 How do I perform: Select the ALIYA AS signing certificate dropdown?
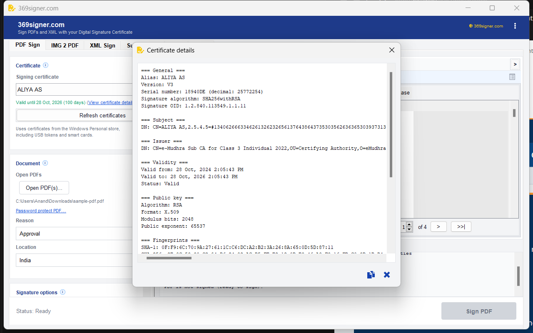coord(75,89)
